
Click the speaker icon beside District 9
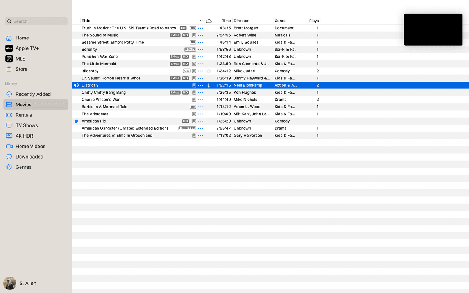coord(76,85)
